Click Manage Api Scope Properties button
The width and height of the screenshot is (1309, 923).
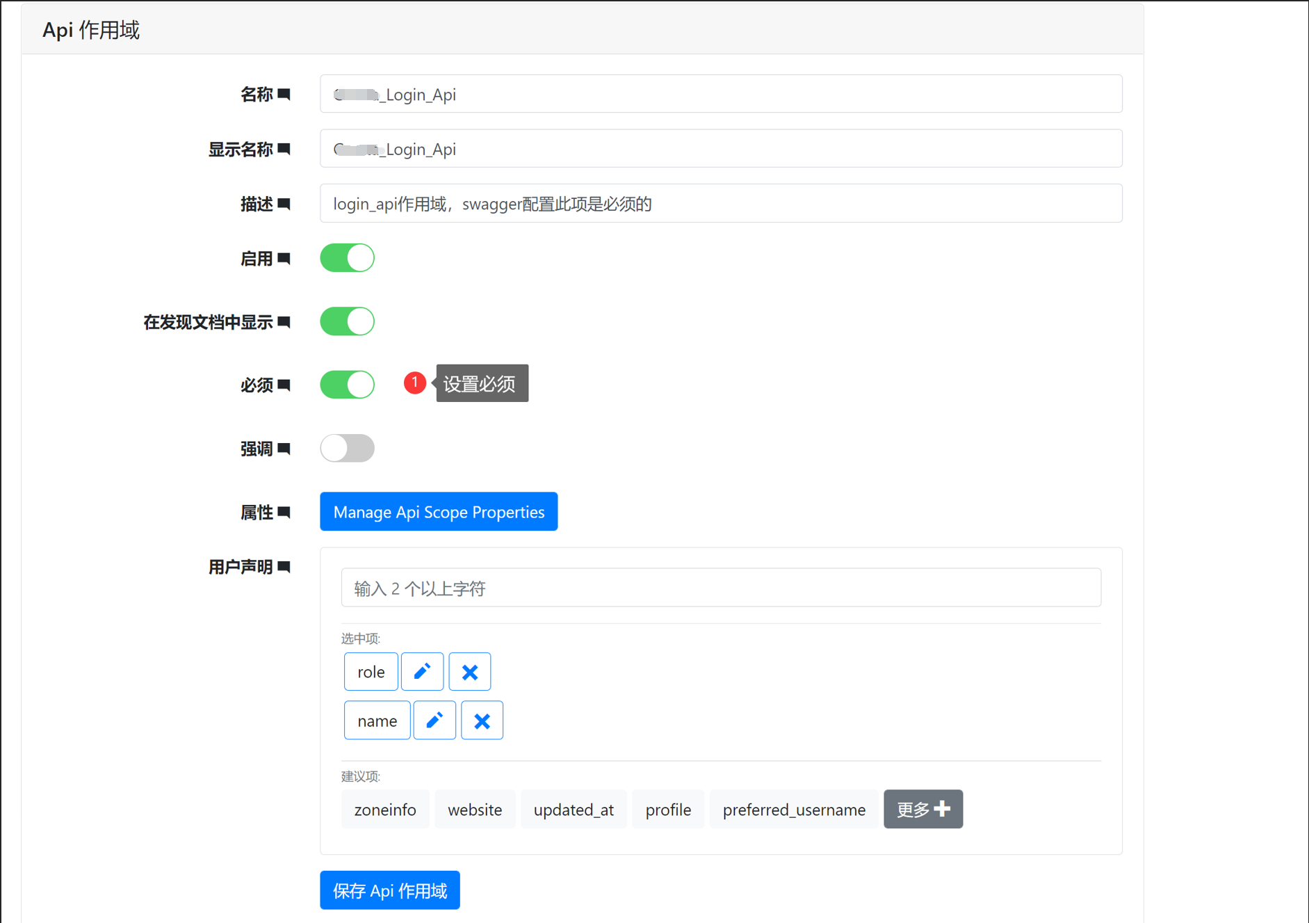pos(438,511)
